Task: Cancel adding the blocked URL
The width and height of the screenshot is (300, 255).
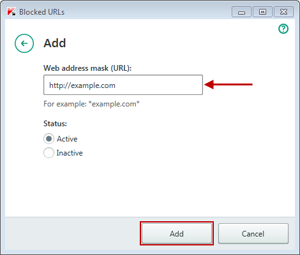Action: [x=253, y=233]
